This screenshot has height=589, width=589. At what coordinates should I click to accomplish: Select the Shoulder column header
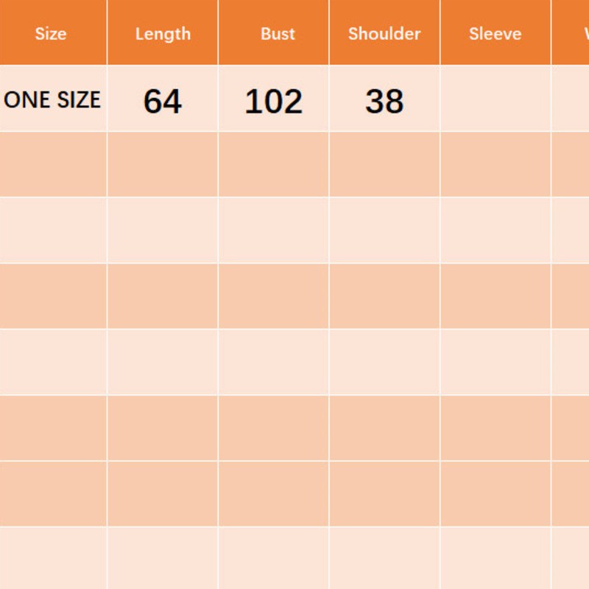click(x=384, y=34)
